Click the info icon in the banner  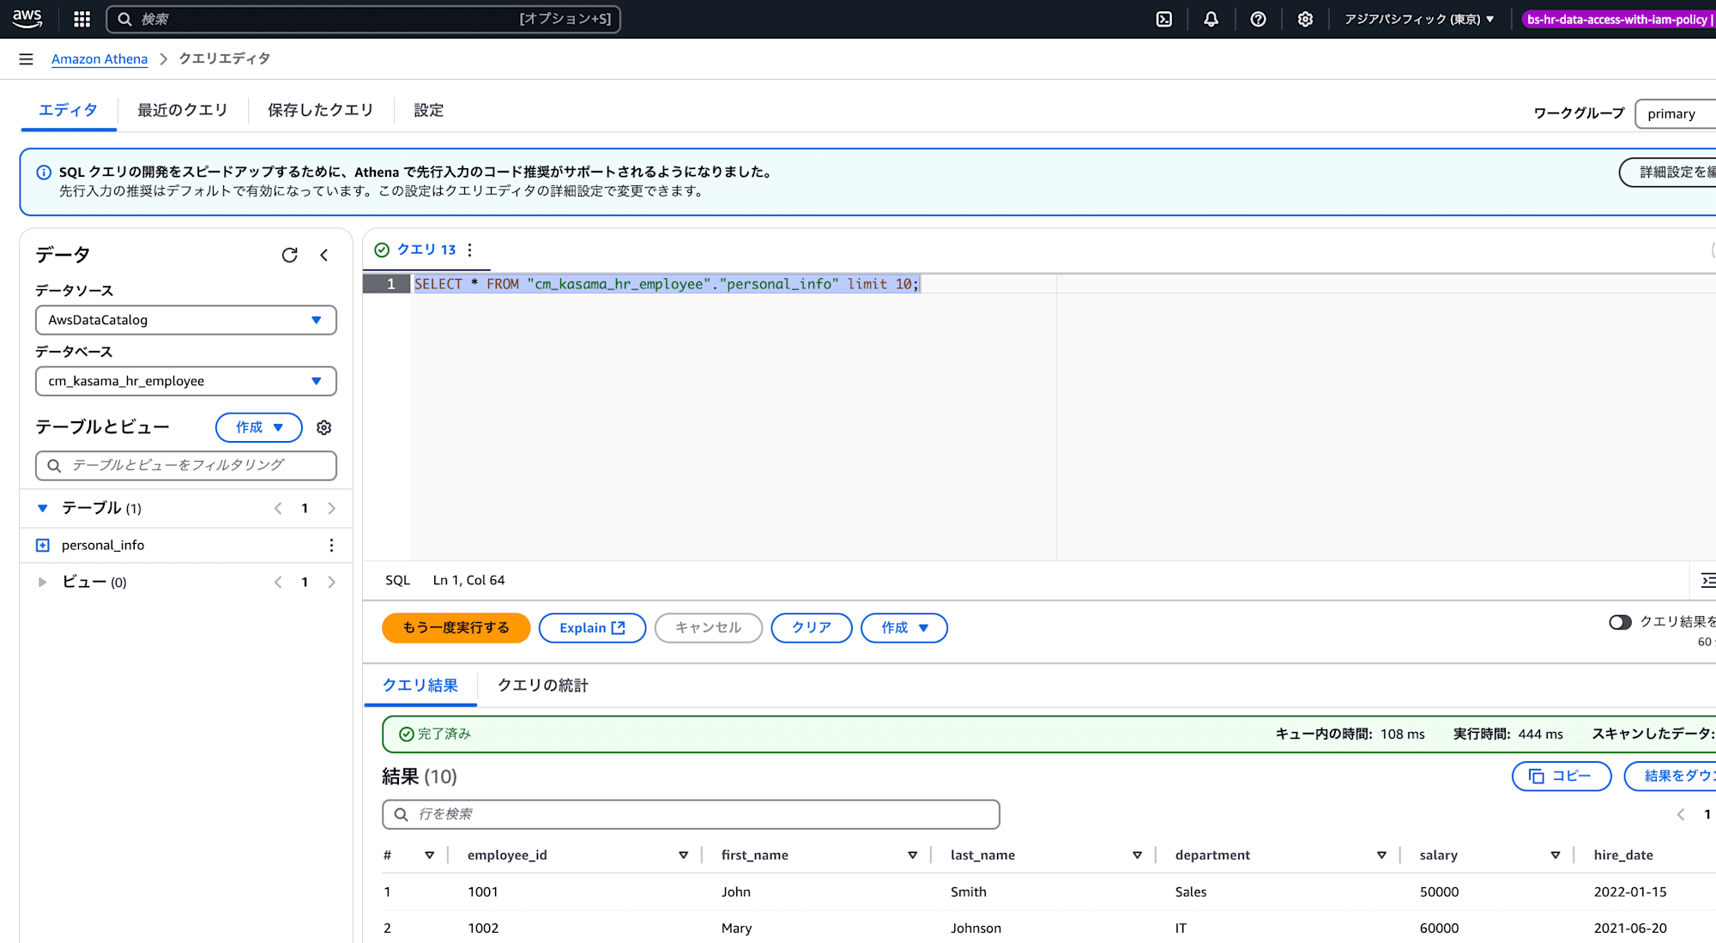click(44, 172)
